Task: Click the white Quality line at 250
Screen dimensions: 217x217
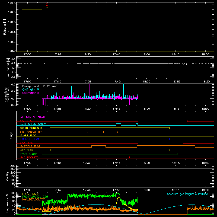Action: 115,168
